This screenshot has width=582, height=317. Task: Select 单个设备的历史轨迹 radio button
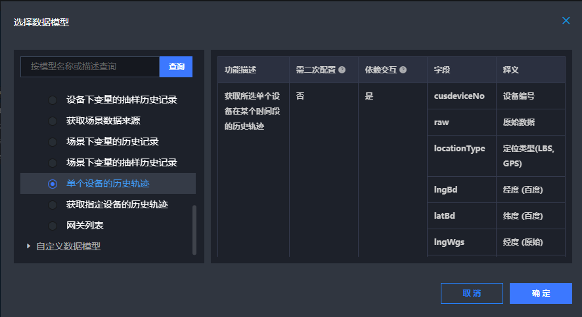[53, 184]
